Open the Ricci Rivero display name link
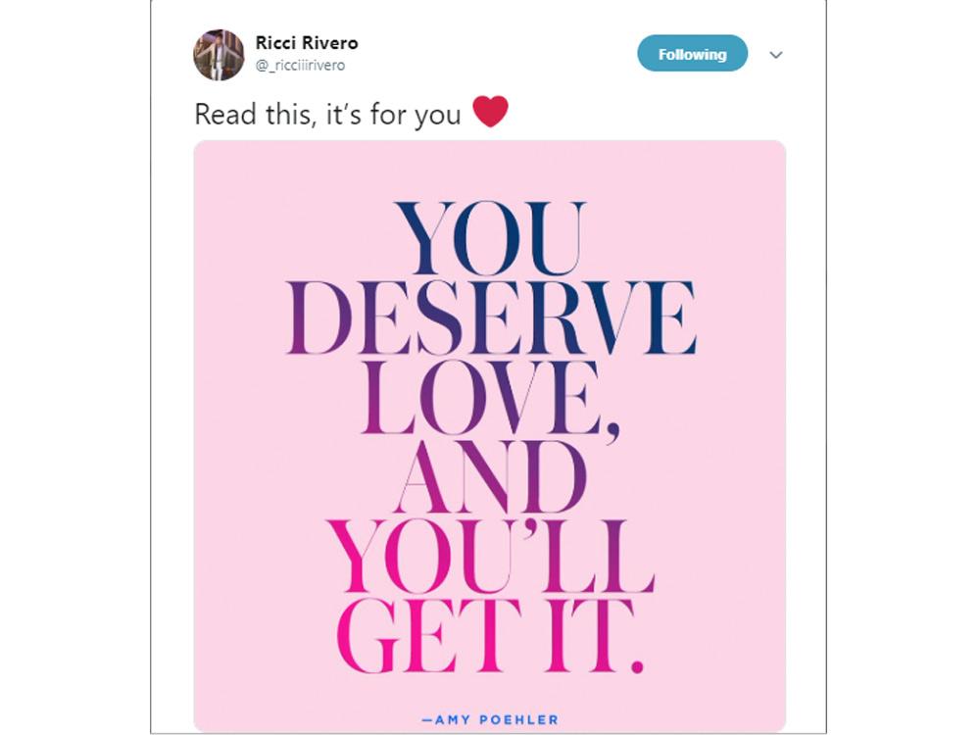 306,43
